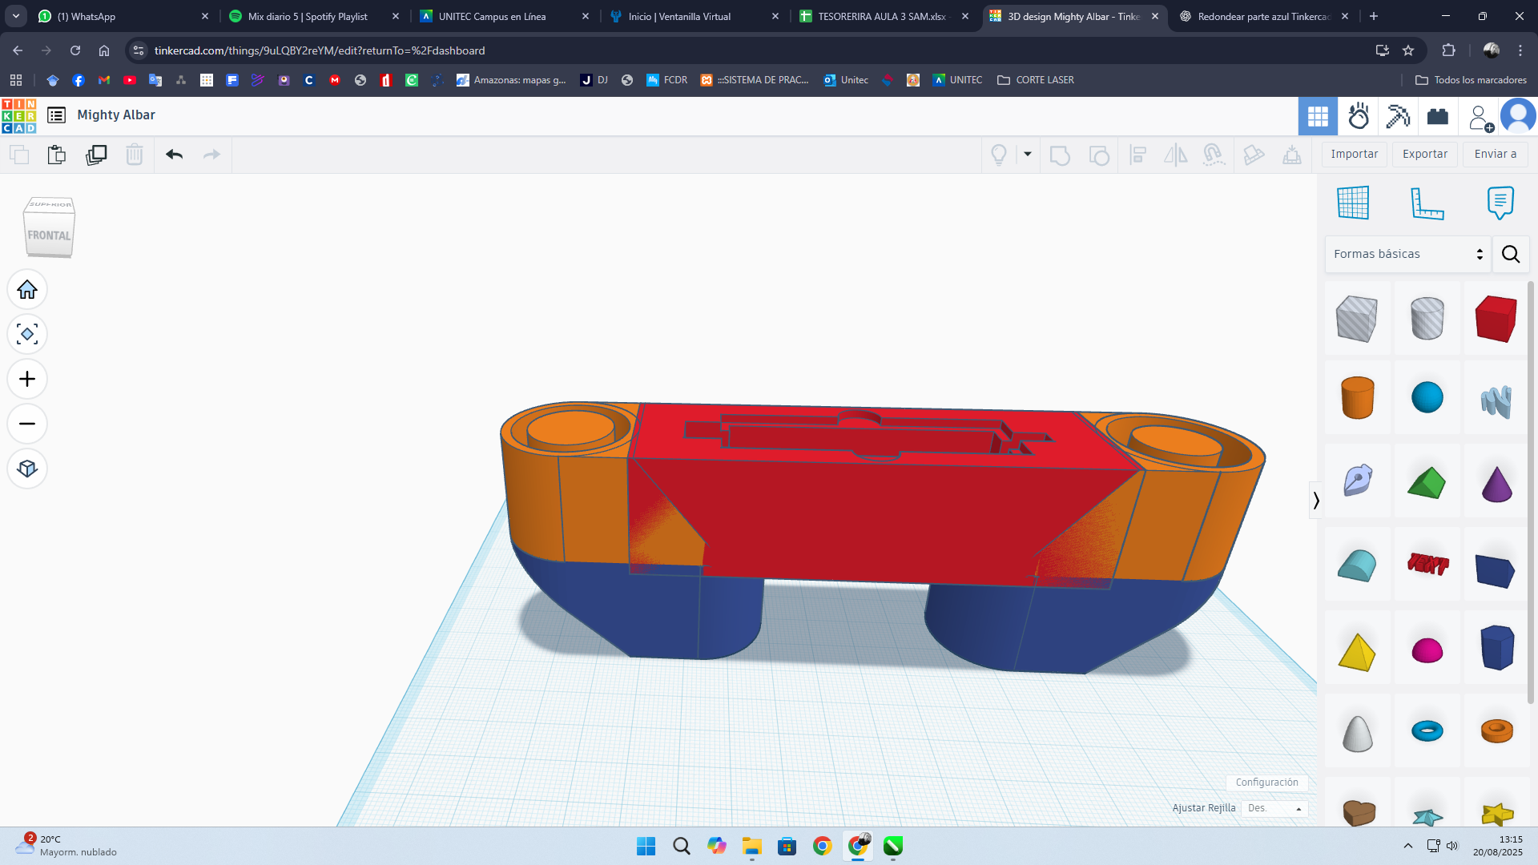Screen dimensions: 1538x865
Task: Zoom out with the minus button
Action: click(27, 424)
